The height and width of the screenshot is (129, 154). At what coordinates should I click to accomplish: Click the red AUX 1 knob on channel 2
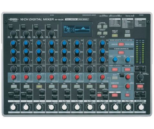click(x=26, y=77)
